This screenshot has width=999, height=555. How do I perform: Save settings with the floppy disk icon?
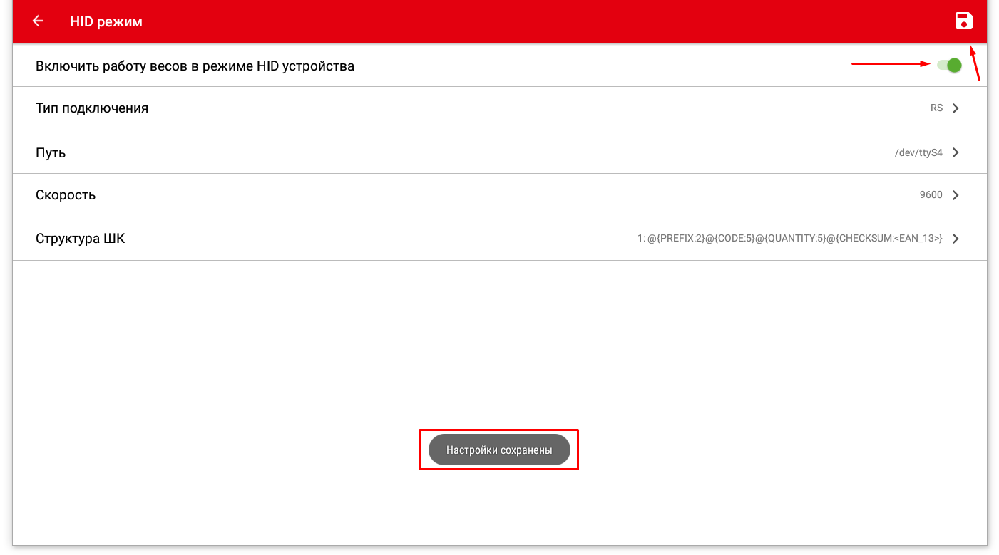[963, 21]
